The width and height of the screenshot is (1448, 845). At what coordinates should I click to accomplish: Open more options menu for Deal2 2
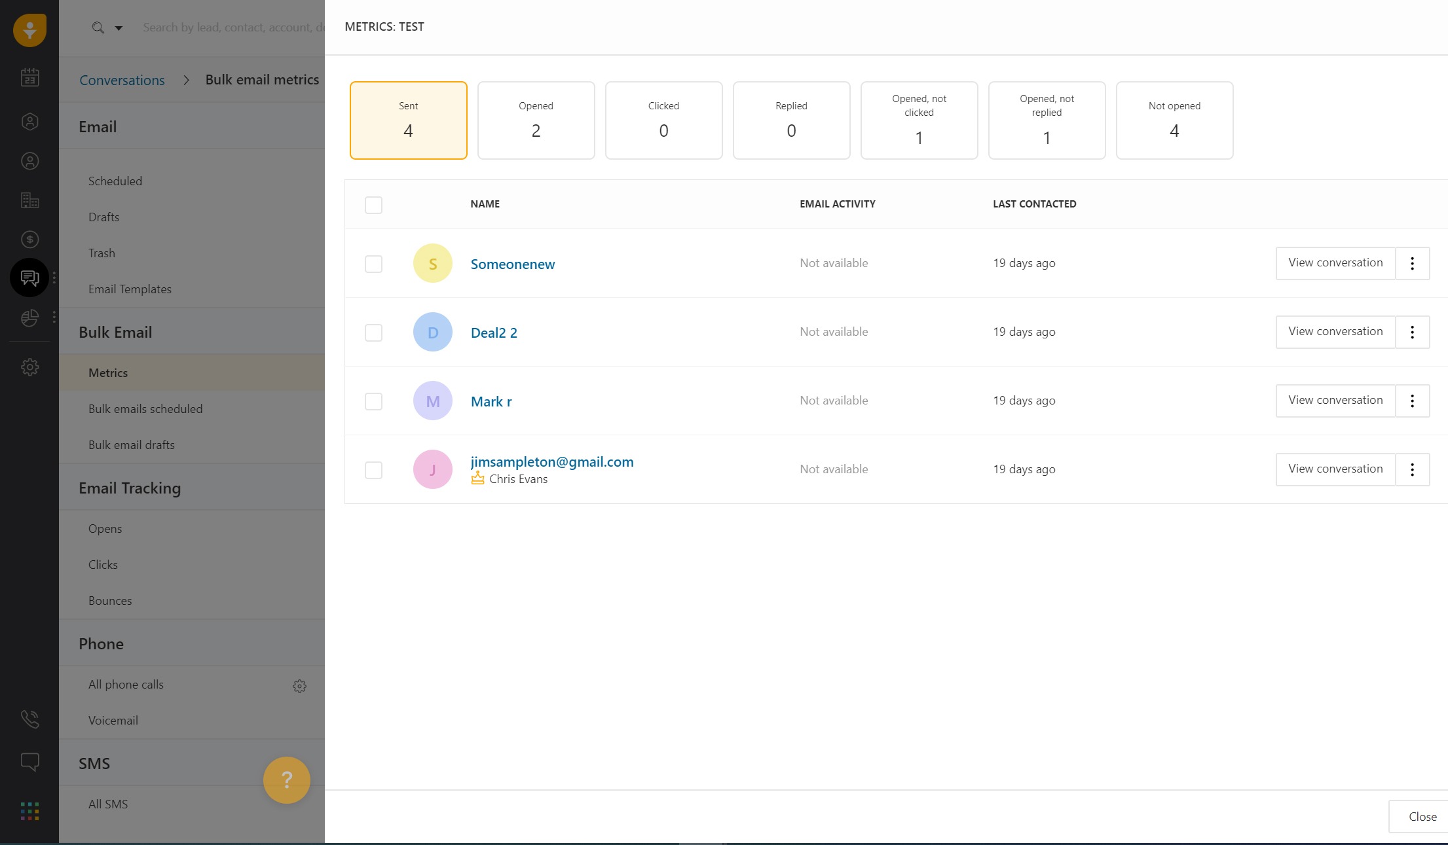(x=1412, y=332)
